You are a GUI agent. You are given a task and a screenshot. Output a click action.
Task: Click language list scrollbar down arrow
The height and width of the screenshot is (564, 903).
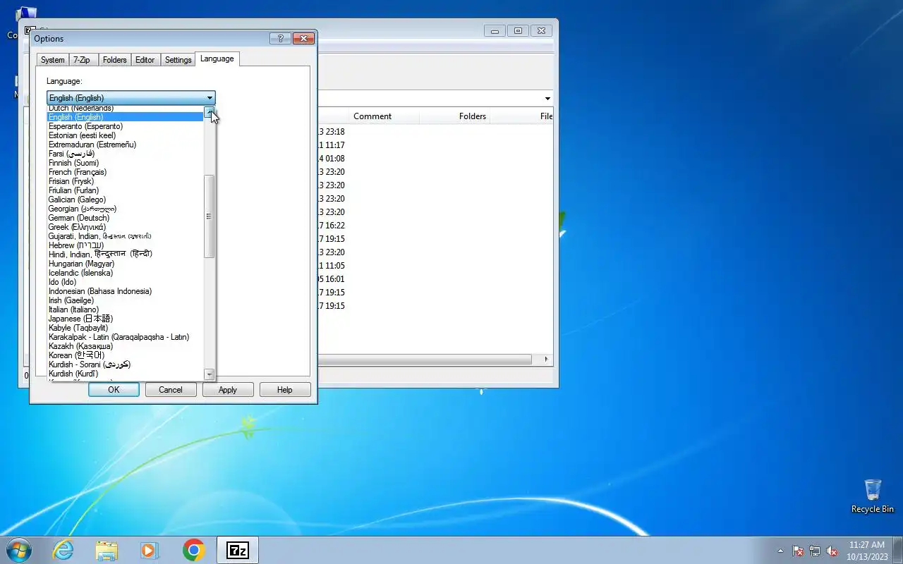pos(209,374)
